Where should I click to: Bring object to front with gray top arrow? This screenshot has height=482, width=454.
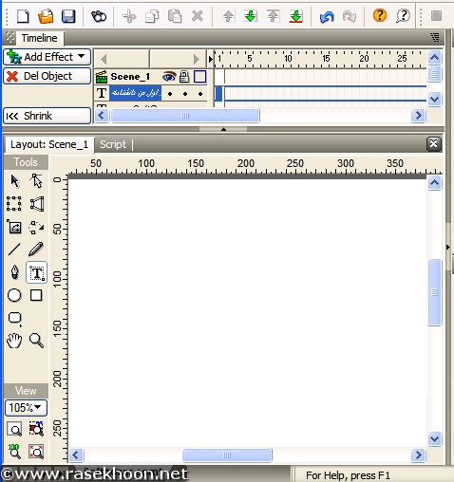coord(273,16)
